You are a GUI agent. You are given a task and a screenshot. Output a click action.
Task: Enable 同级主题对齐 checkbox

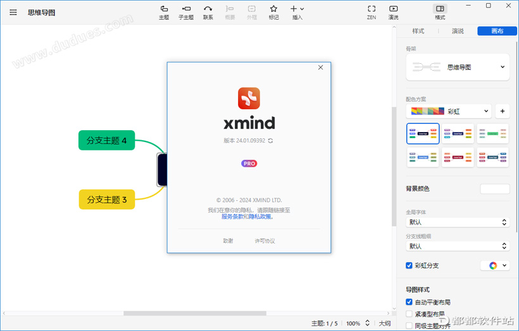[409, 325]
